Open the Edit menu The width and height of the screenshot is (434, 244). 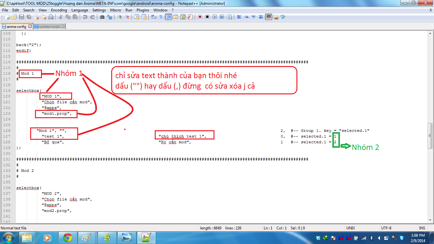coord(16,10)
